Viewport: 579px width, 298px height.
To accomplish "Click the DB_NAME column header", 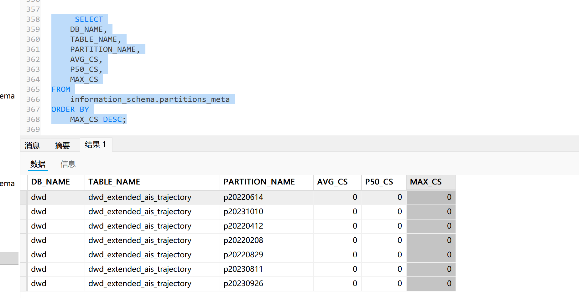I will pyautogui.click(x=50, y=182).
